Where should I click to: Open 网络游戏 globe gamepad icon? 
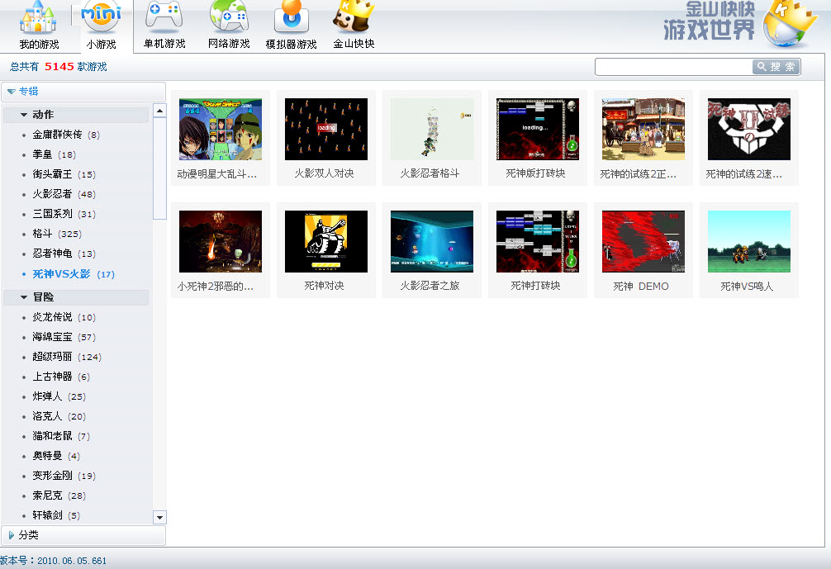coord(229,17)
